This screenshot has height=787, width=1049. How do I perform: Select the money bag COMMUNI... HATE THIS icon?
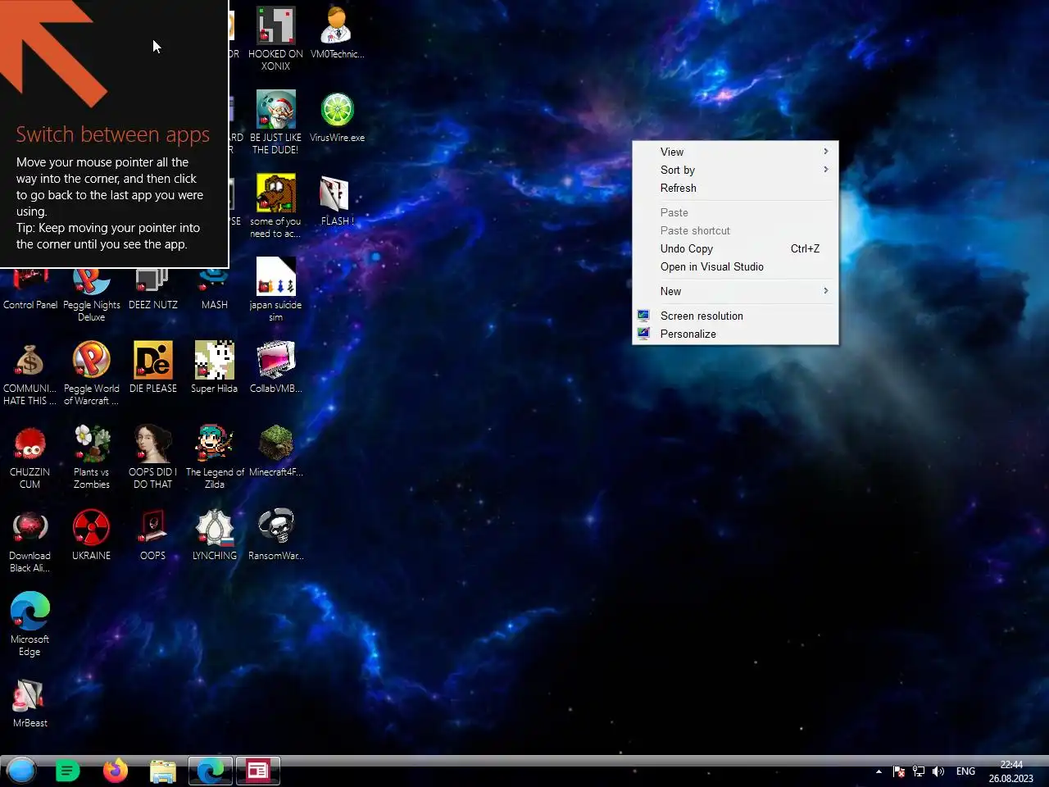point(30,373)
